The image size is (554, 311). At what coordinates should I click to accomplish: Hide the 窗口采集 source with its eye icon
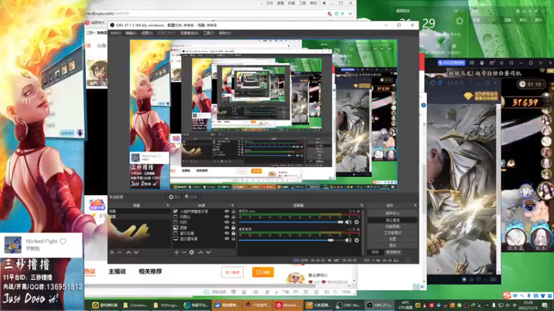(227, 234)
